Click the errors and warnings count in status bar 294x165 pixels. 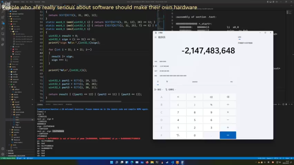coord(30,158)
